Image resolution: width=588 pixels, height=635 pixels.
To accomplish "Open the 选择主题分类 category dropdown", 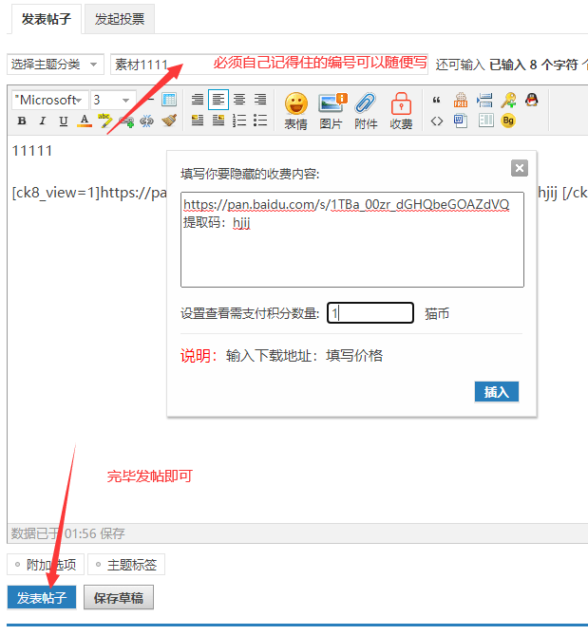I will [x=55, y=65].
